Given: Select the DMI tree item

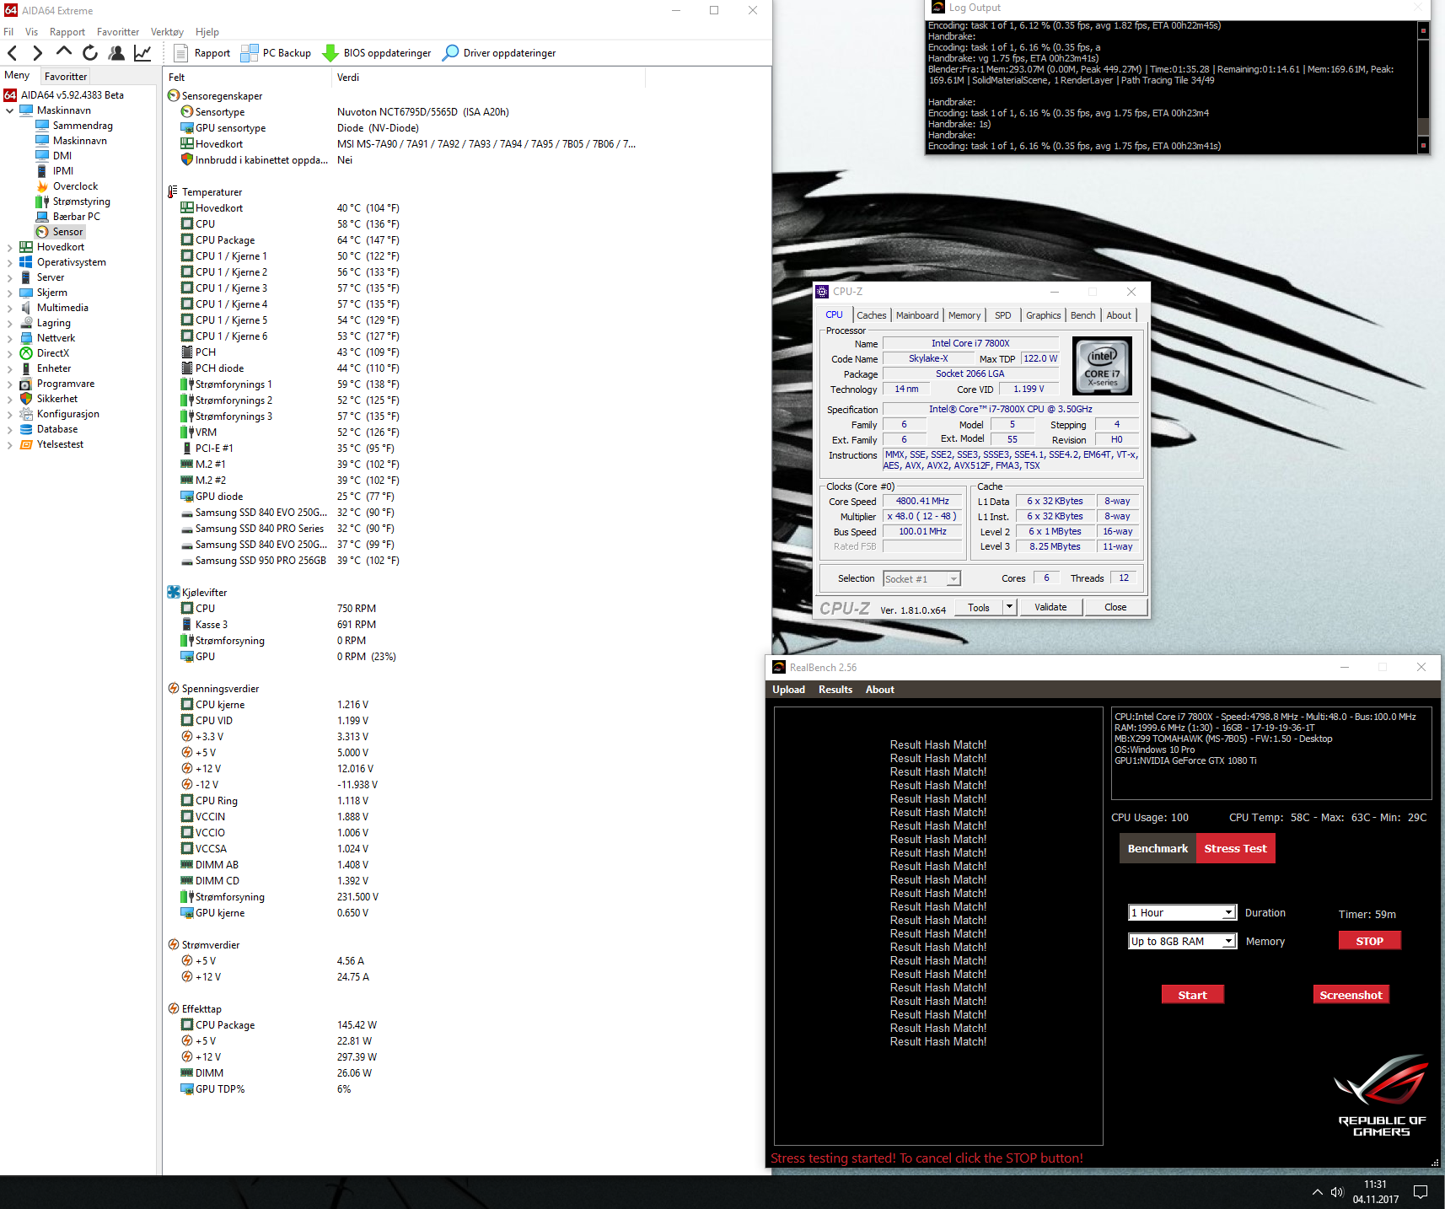Looking at the screenshot, I should click(62, 156).
